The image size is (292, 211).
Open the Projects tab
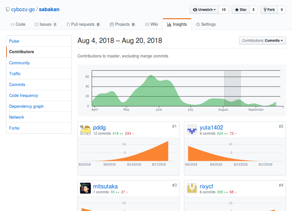tap(123, 24)
